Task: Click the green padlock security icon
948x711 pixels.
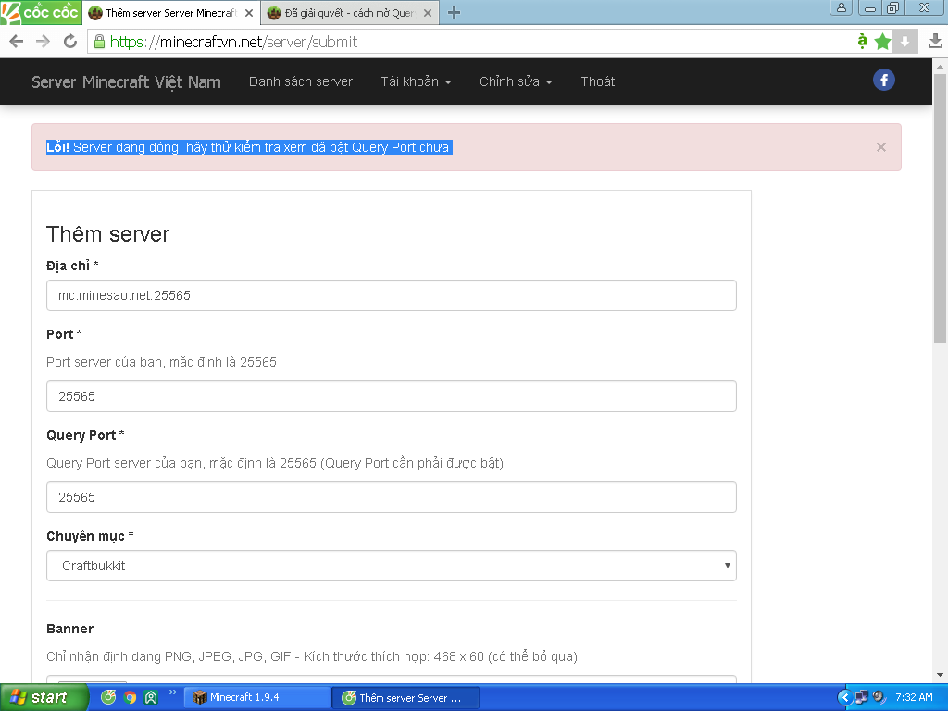Action: click(x=99, y=41)
